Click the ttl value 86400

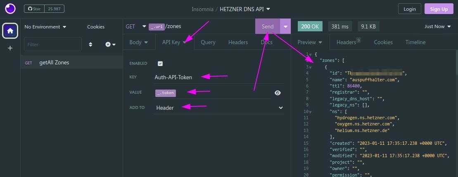click(354, 86)
